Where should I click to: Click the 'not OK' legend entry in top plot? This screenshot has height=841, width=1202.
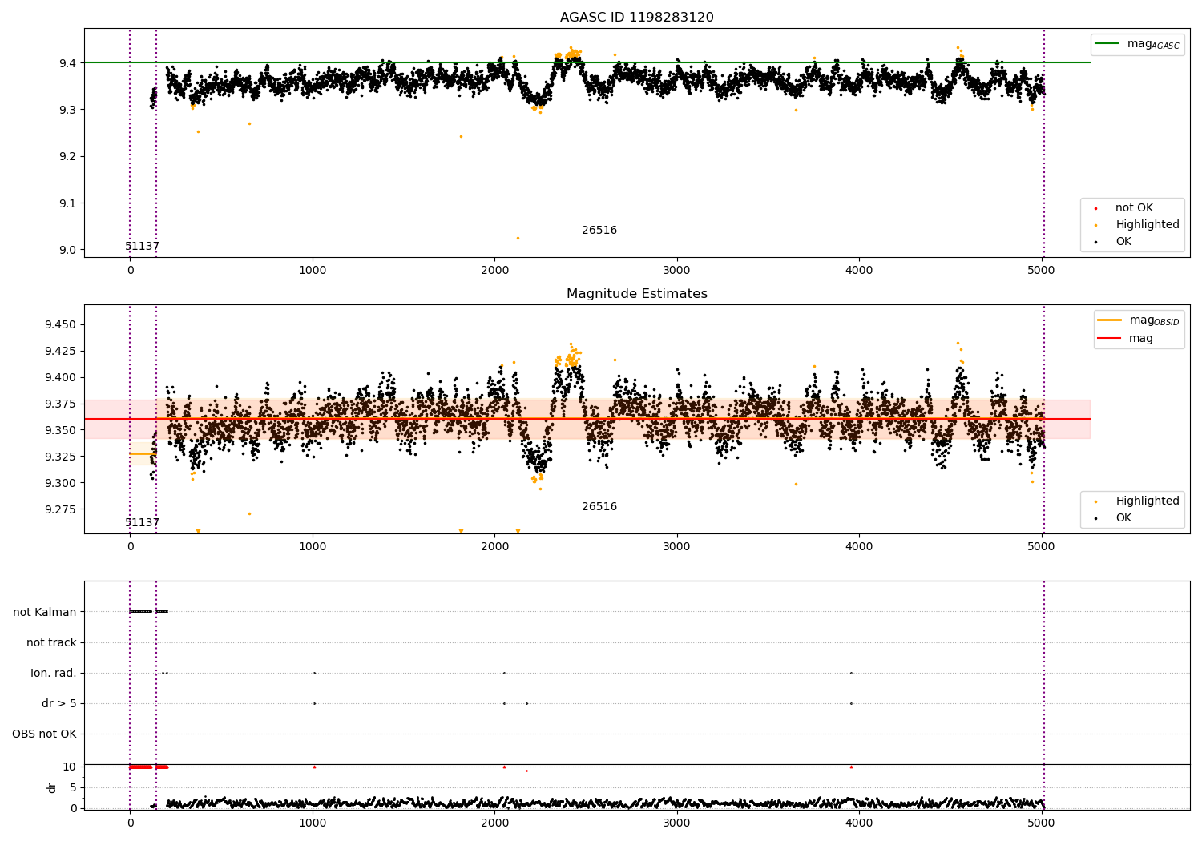(1134, 208)
